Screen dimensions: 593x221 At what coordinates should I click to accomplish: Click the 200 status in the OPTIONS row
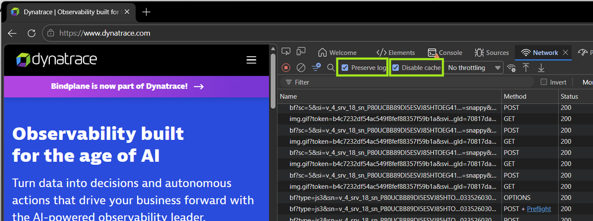click(566, 197)
